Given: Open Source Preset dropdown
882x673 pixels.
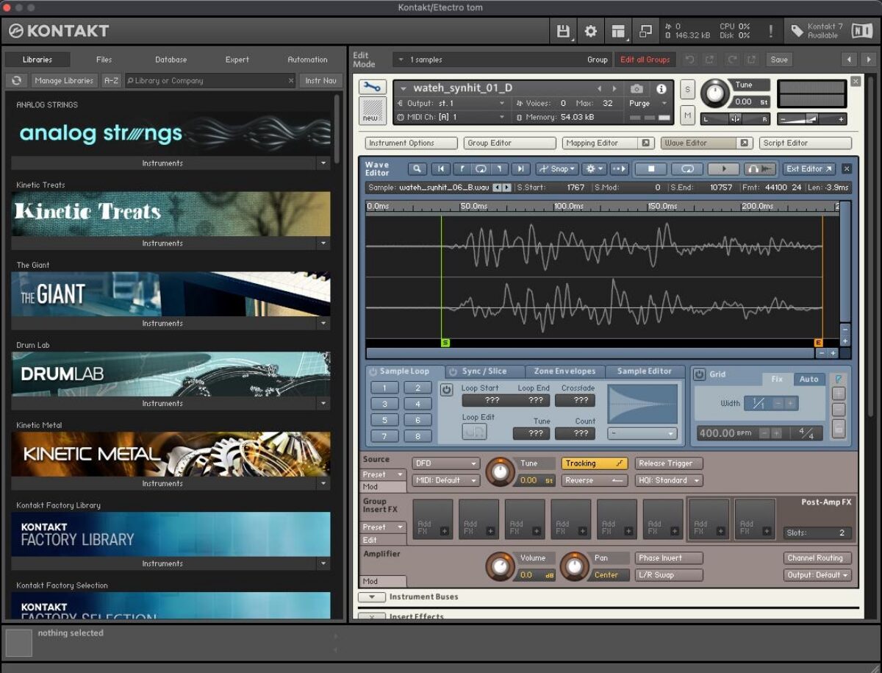Looking at the screenshot, I should tap(384, 474).
